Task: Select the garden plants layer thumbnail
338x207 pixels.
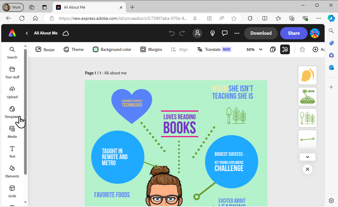Action: (307, 118)
